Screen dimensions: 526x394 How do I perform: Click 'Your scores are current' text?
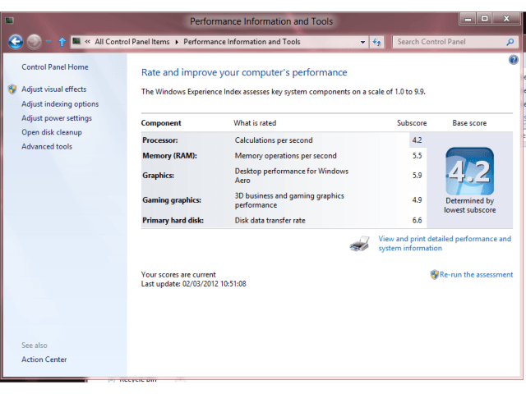pyautogui.click(x=178, y=275)
